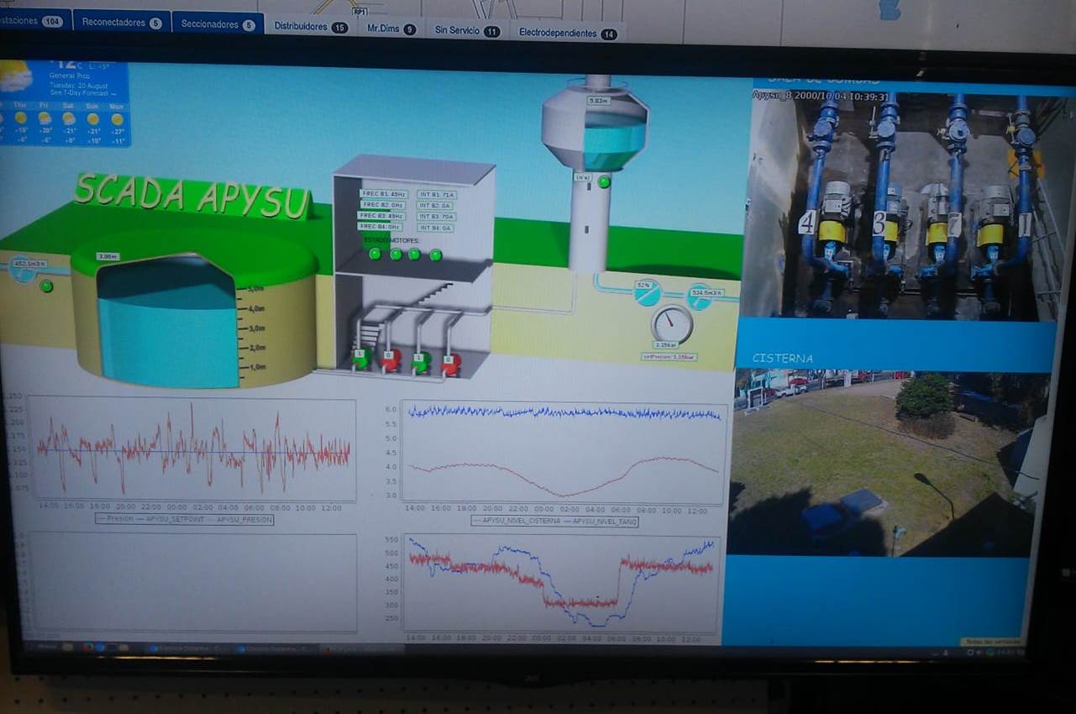Select the second green pump marked 1
The width and height of the screenshot is (1076, 714).
point(420,361)
